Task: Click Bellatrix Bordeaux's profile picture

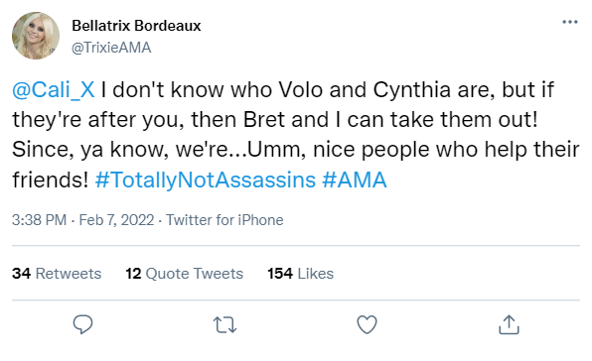Action: 36,36
